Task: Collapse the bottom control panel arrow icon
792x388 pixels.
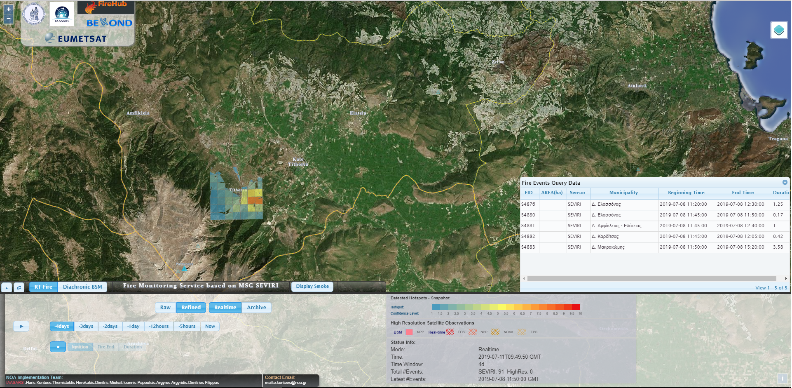Action: click(x=7, y=287)
